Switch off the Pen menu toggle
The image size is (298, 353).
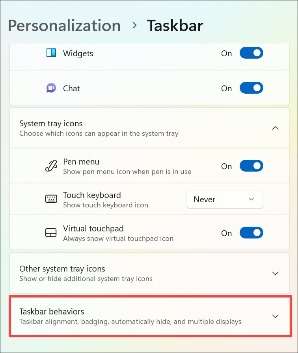click(251, 166)
